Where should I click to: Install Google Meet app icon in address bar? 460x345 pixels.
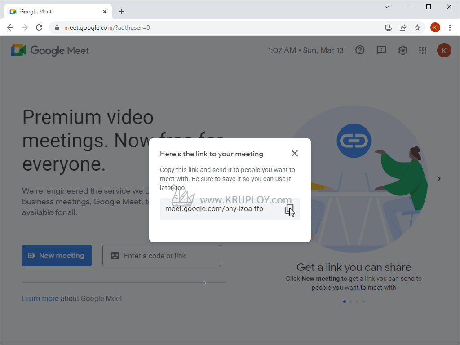pos(389,27)
